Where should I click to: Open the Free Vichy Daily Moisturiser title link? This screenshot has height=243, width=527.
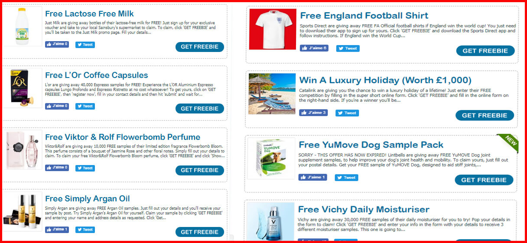364,210
